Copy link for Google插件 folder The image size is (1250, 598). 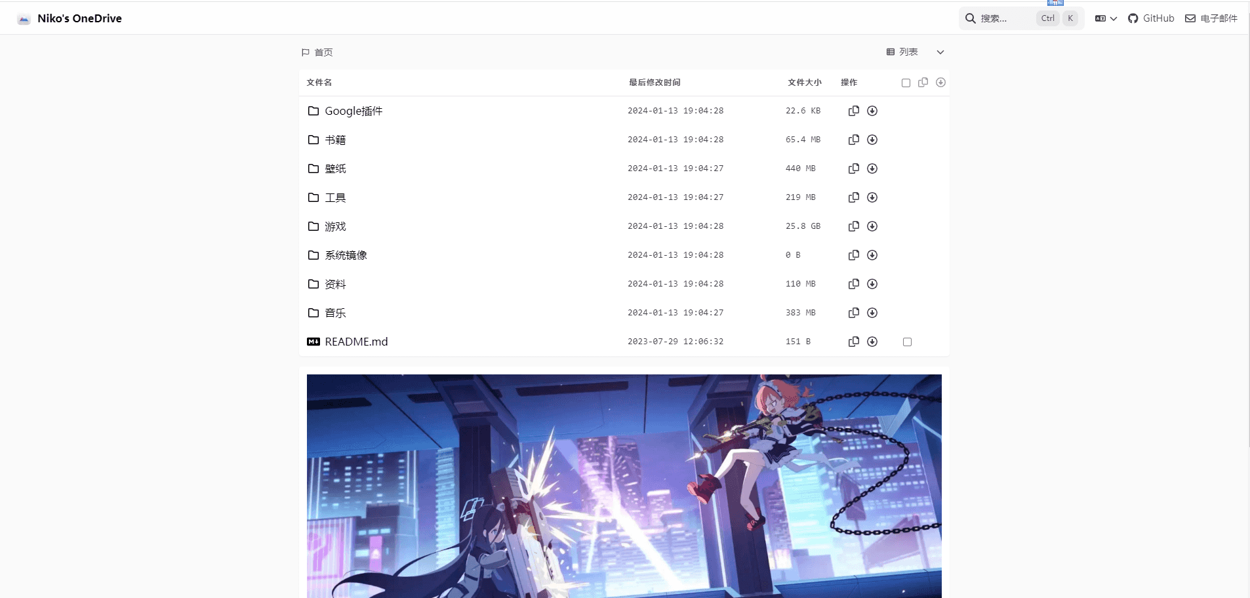point(853,111)
